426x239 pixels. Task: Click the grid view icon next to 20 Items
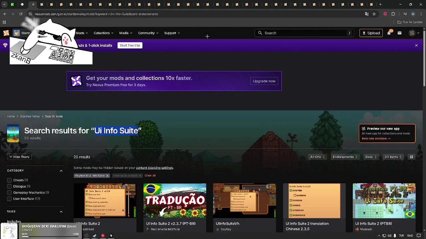tap(411, 157)
